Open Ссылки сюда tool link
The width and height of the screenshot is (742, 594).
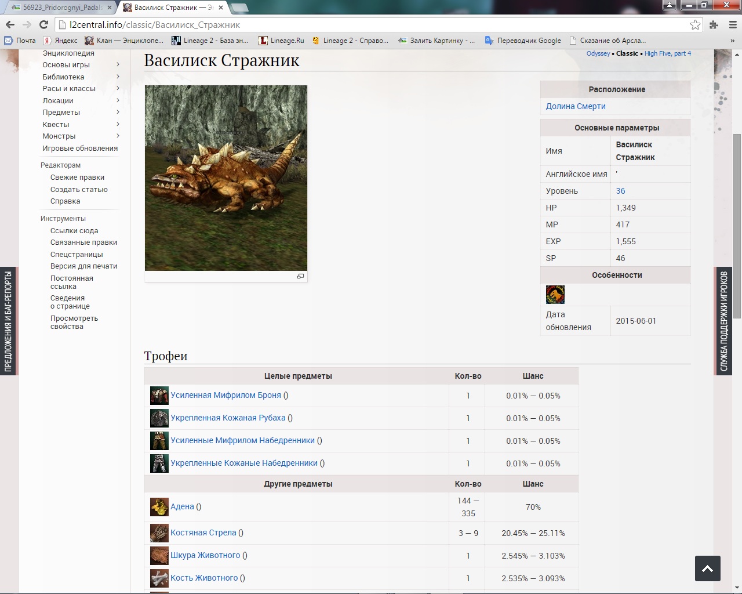coord(74,230)
